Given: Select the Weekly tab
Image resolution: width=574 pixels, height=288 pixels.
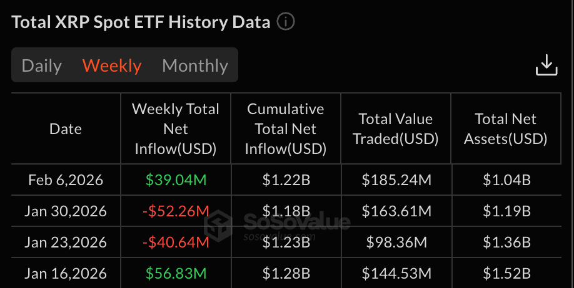Looking at the screenshot, I should pos(112,65).
